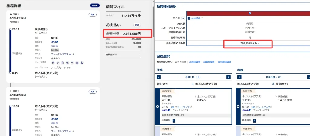
Task: Click the total payment 2,051,080円
Action: (132, 34)
